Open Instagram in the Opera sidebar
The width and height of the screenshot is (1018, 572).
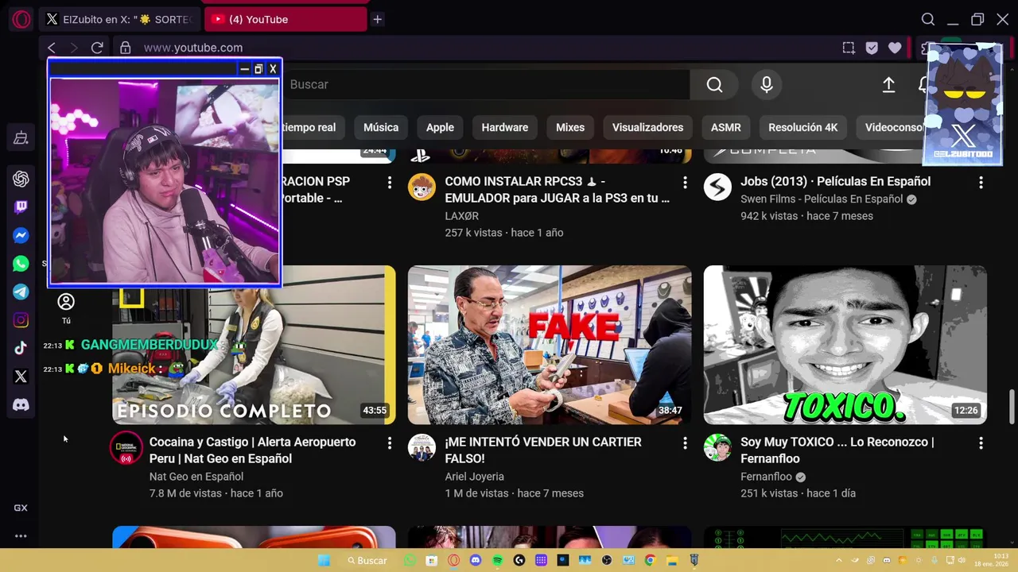point(21,320)
